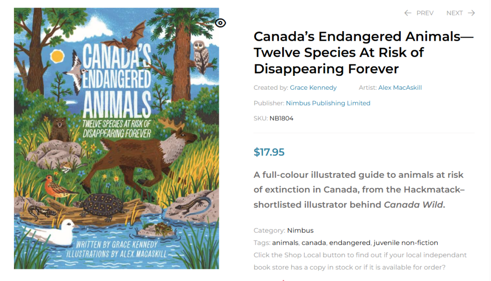Open the book cover image
This screenshot has height=281, width=491.
[x=116, y=138]
